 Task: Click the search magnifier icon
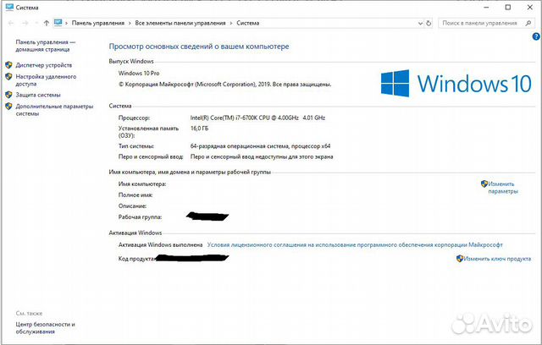pyautogui.click(x=528, y=23)
